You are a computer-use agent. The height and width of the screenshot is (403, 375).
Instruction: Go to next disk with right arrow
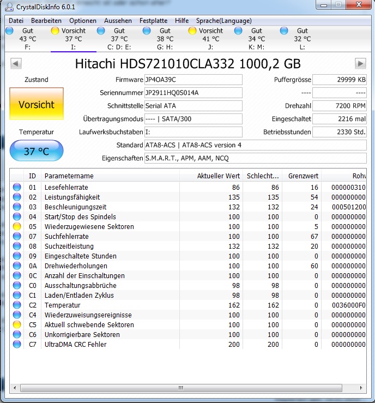(360, 63)
